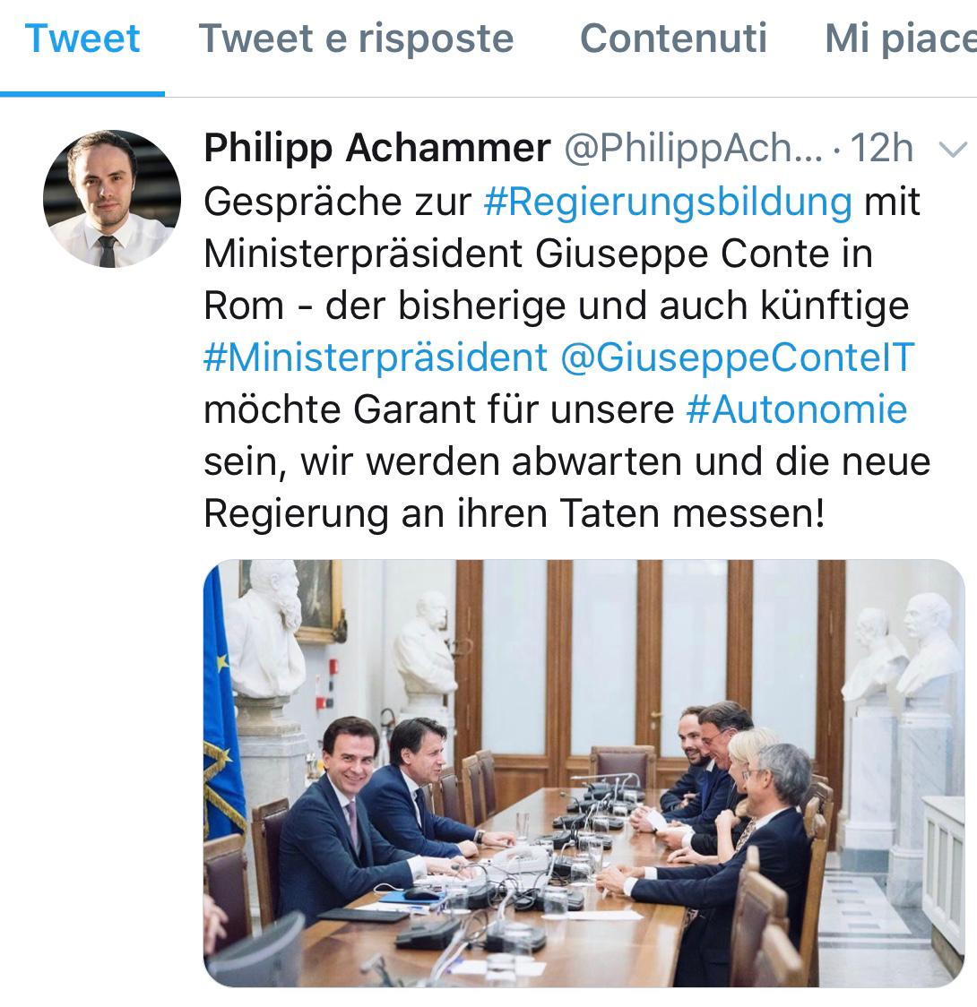977x1007 pixels.
Task: Click the "Ministerpräsident Giuseppe Conte in" text line
Action: click(538, 254)
